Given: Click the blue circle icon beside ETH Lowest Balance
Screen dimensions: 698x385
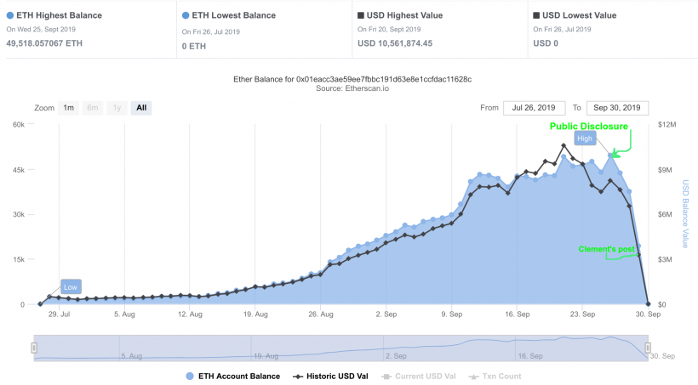Looking at the screenshot, I should [x=186, y=15].
